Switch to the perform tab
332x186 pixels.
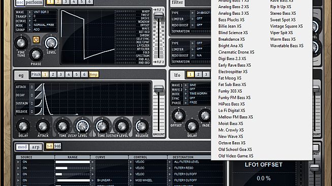(34, 3)
